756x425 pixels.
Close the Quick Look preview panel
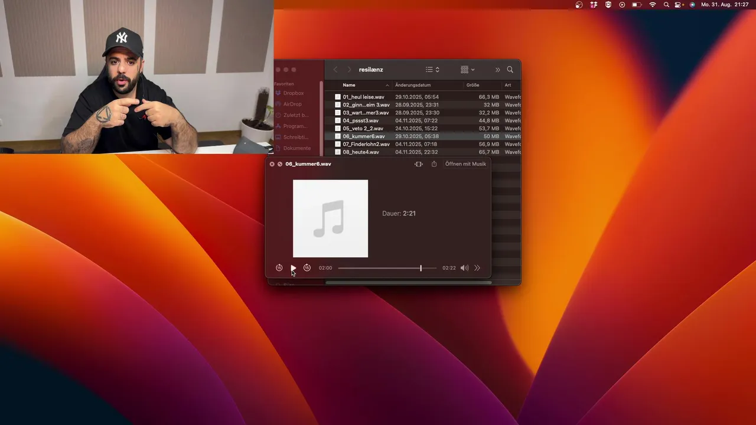click(272, 164)
